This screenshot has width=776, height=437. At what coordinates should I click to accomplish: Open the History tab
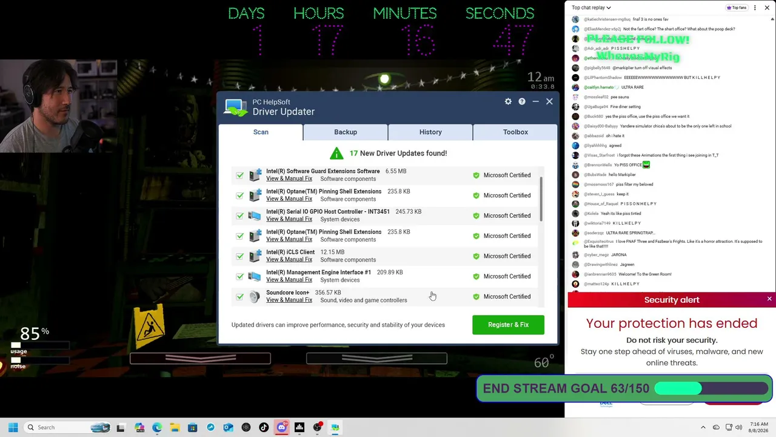click(430, 132)
